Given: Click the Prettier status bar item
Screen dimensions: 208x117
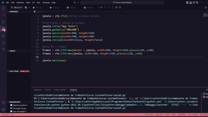Looking at the screenshot, I should 204,114.
